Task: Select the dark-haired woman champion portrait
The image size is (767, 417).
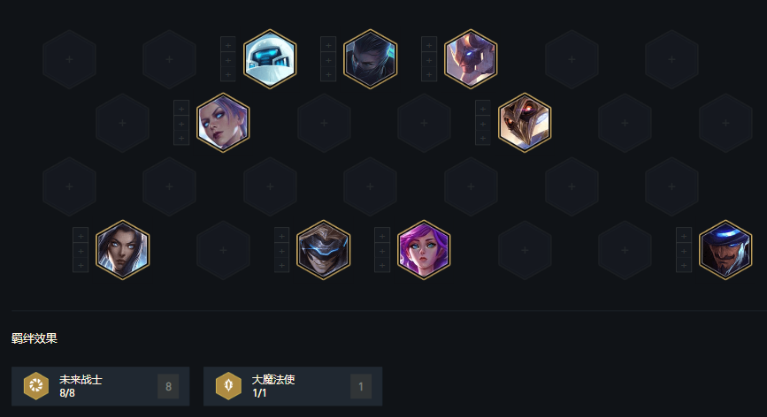Action: pyautogui.click(x=122, y=249)
